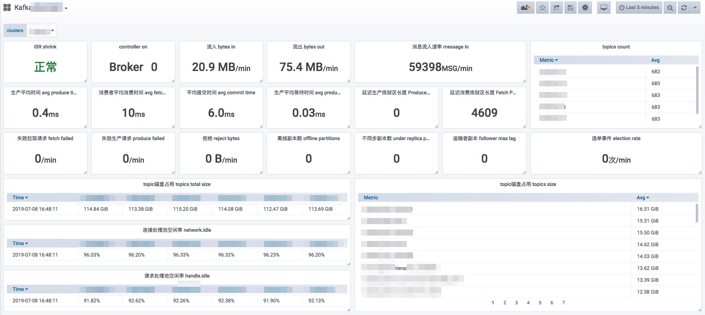Open the 'topics count' panel title menu
The width and height of the screenshot is (705, 315).
point(616,47)
